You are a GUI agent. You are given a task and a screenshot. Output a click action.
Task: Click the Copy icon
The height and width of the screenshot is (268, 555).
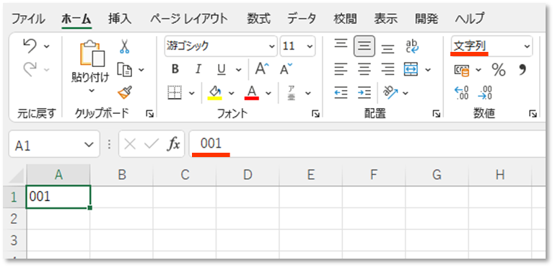click(x=124, y=69)
